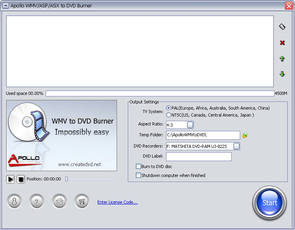Viewport: 295px width, 230px height.
Task: Click the DVD Label input field
Action: 199,156
